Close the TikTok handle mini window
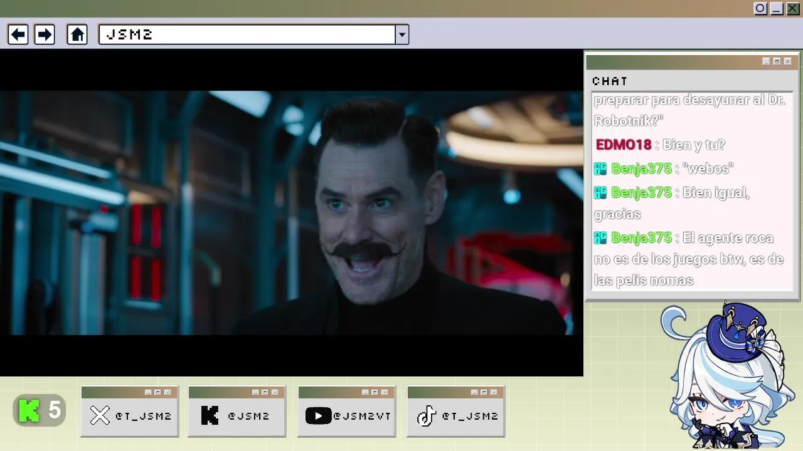Screen dimensions: 803x451 (494, 392)
